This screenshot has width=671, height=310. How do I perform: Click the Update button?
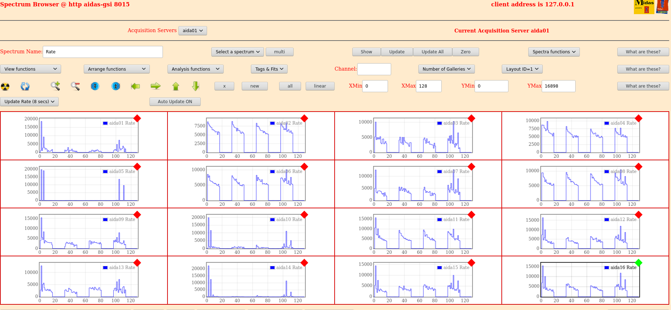pos(397,52)
